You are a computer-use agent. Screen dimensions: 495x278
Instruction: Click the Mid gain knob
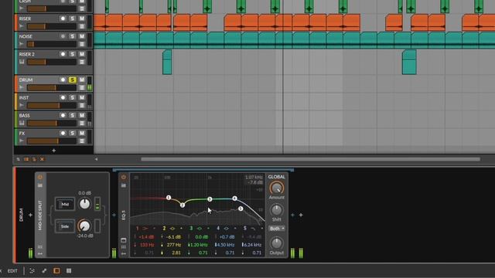(x=84, y=204)
